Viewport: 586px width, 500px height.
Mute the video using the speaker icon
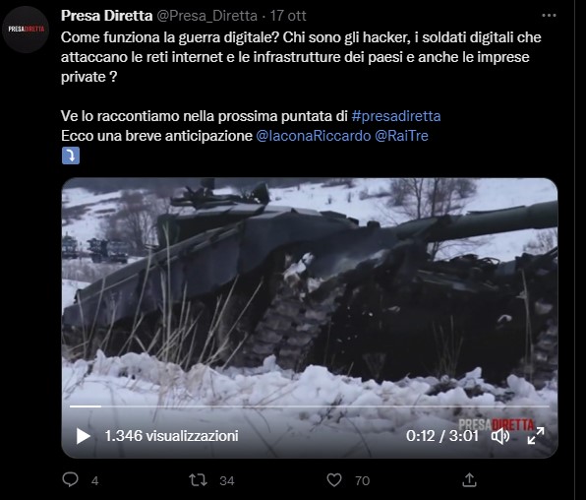pos(500,436)
